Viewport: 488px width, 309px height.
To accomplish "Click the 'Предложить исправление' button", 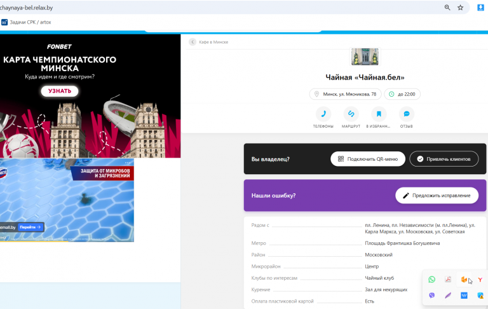I will pos(437,195).
